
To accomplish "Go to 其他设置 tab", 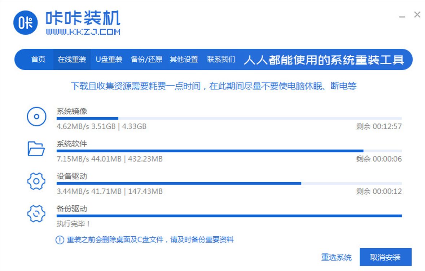I will [184, 60].
